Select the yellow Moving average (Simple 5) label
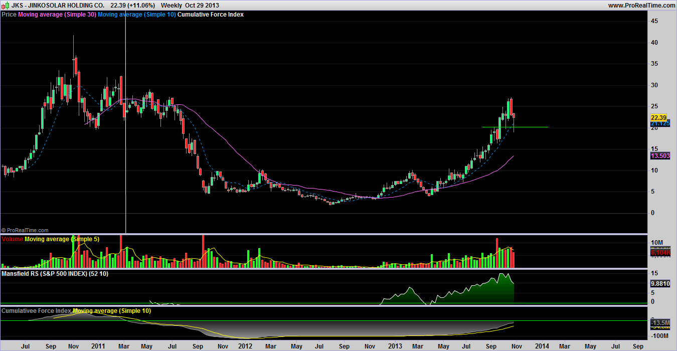 (62, 239)
